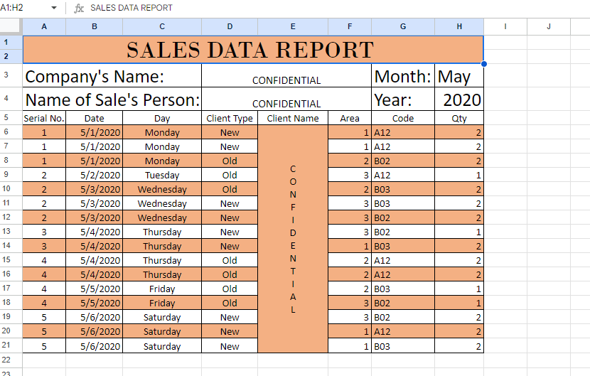Image resolution: width=590 pixels, height=376 pixels.
Task: Select column H header
Action: (459, 26)
